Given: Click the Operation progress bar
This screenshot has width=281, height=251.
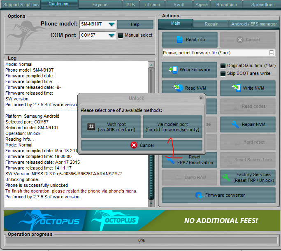Looking at the screenshot, I should pyautogui.click(x=142, y=240).
